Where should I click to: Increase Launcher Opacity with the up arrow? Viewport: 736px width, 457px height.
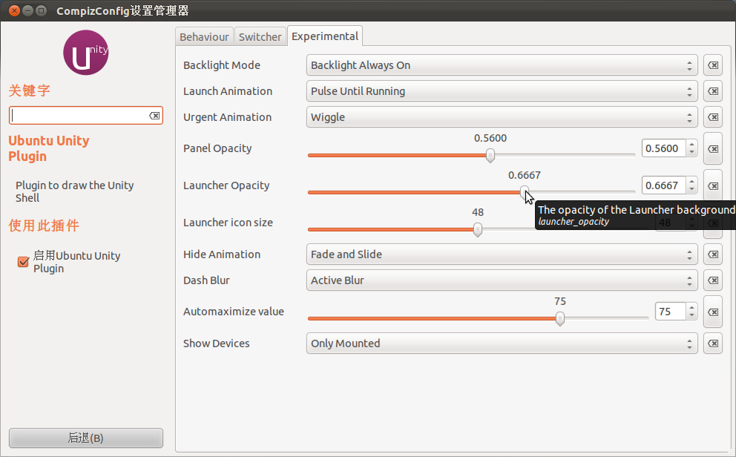691,182
